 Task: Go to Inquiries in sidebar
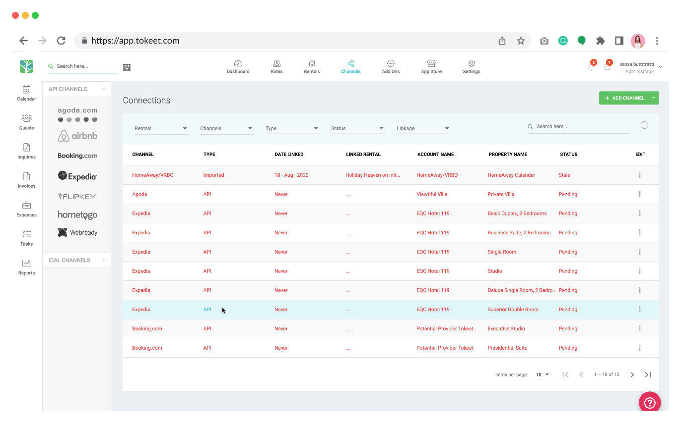click(26, 151)
